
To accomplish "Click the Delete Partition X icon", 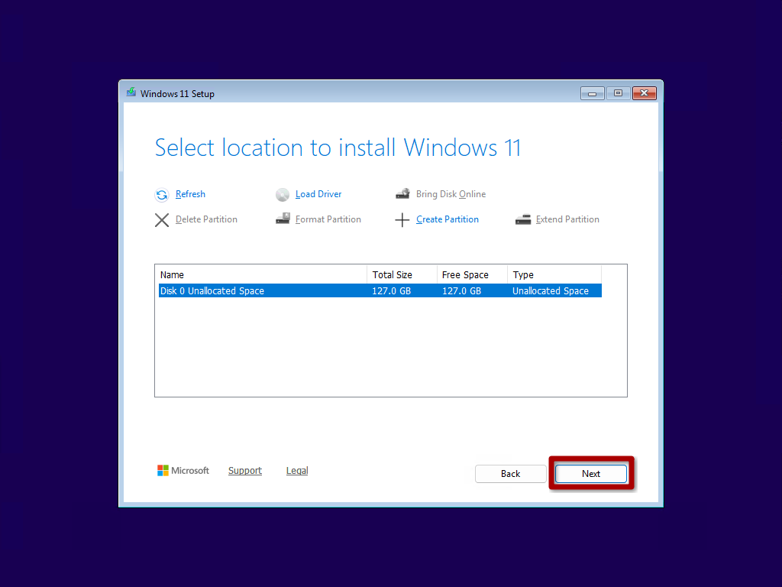I will 162,220.
